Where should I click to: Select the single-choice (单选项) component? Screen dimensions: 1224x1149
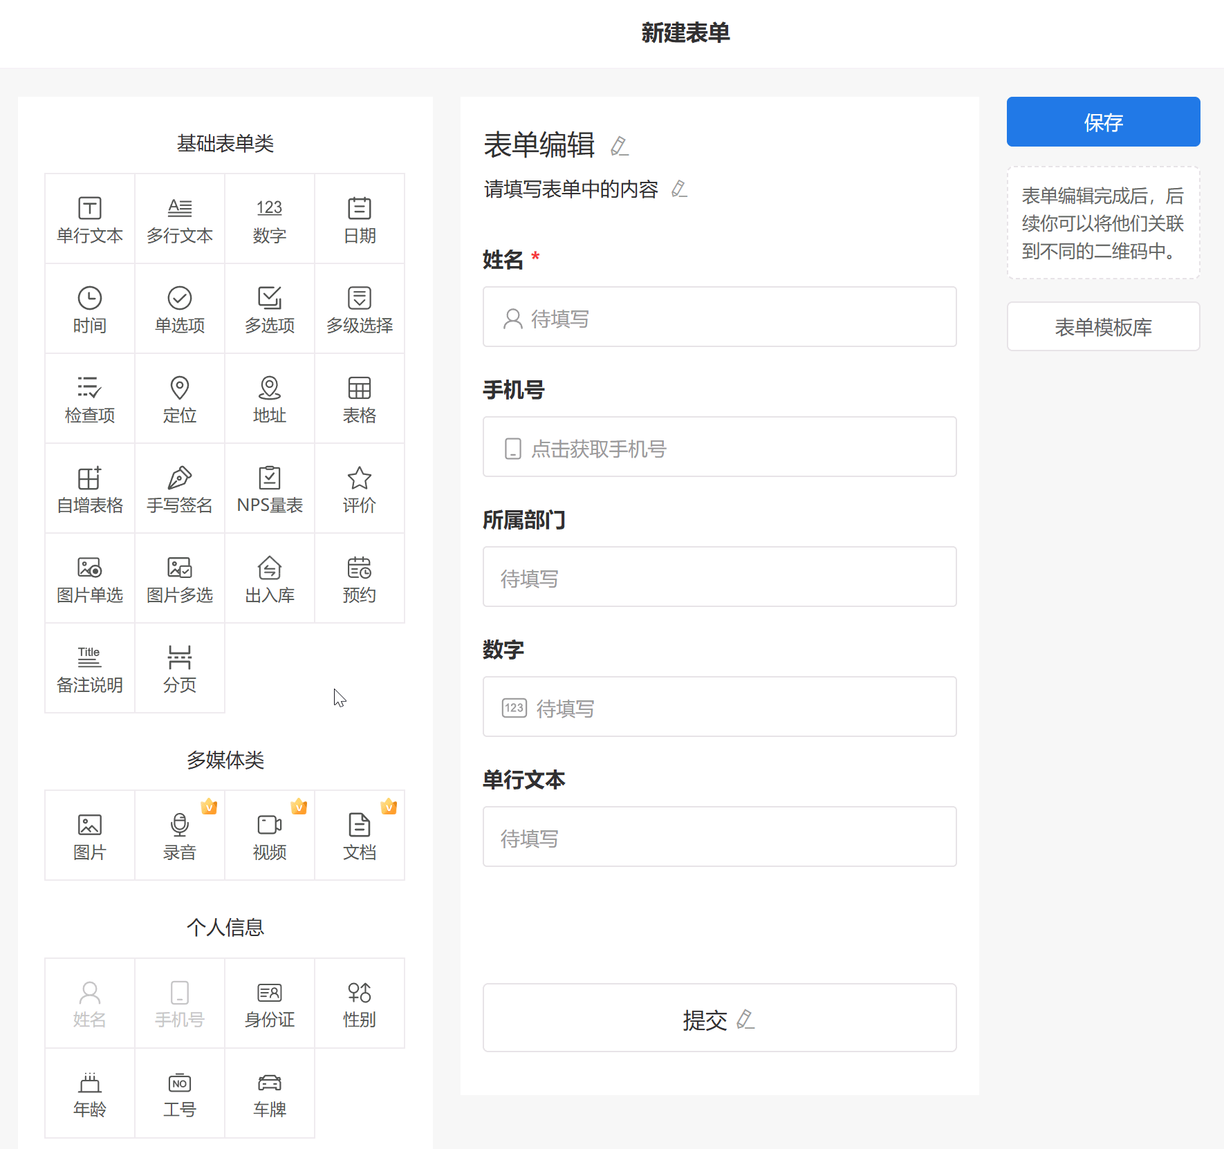tap(180, 309)
